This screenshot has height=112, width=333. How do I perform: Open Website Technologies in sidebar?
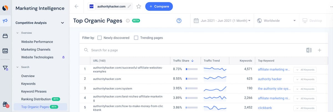tap(37, 57)
